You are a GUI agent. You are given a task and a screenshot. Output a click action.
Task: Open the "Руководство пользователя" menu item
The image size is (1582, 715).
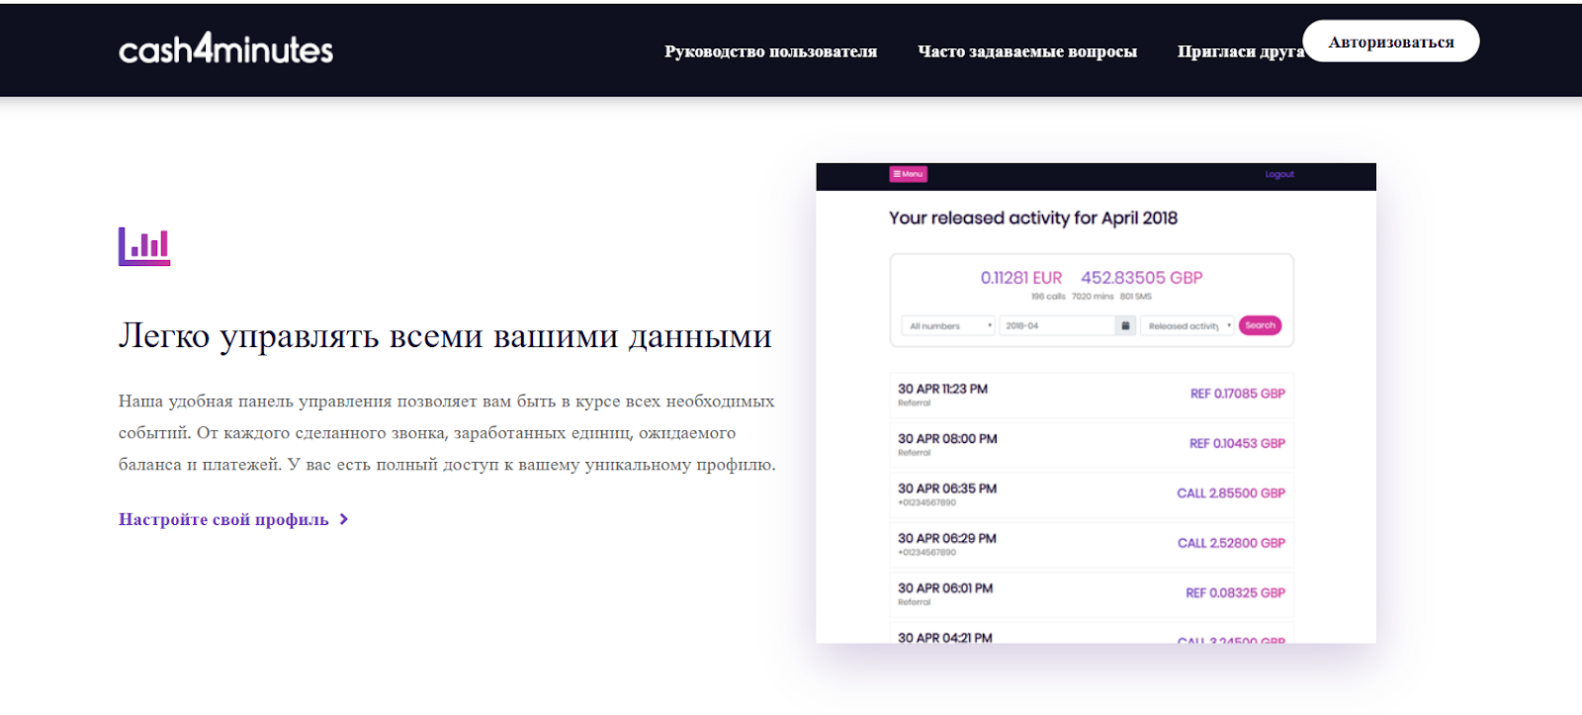(770, 51)
